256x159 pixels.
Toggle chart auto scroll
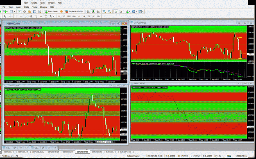coord(116,11)
